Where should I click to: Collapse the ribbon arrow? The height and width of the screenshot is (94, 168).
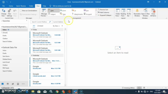(x=166, y=18)
